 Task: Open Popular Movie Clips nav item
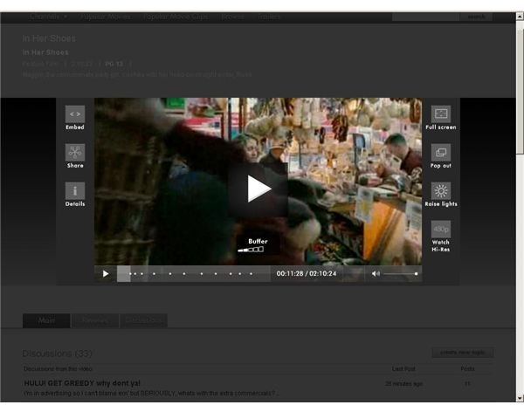coord(176,17)
